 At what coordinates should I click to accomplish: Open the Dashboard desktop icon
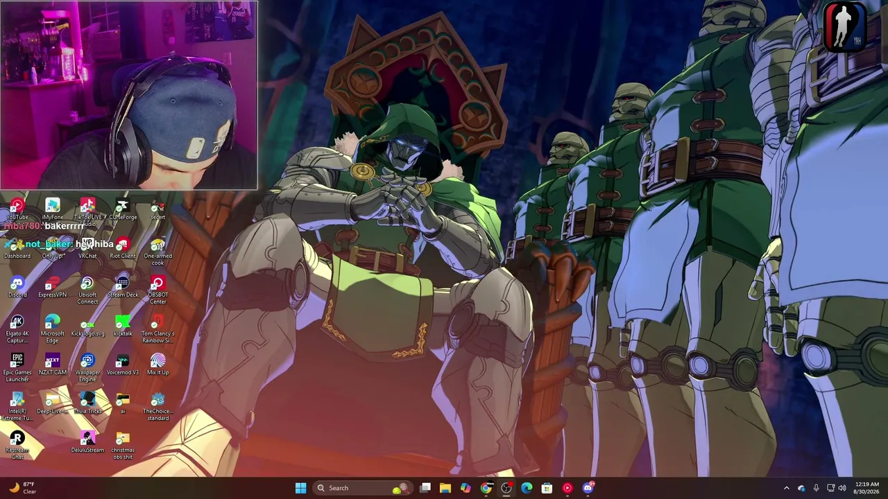pos(17,248)
